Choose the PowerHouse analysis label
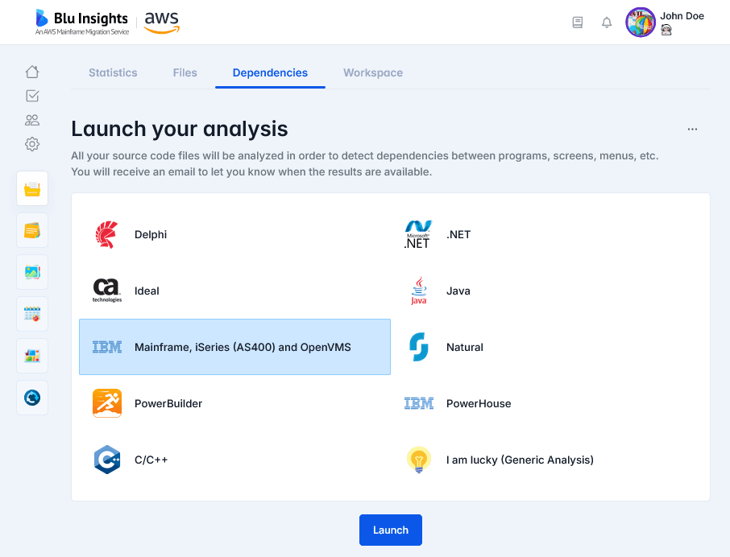730x557 pixels. [479, 403]
